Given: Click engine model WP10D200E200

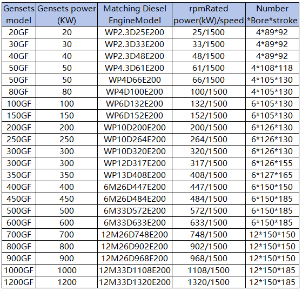Looking at the screenshot, I should tap(135, 128).
